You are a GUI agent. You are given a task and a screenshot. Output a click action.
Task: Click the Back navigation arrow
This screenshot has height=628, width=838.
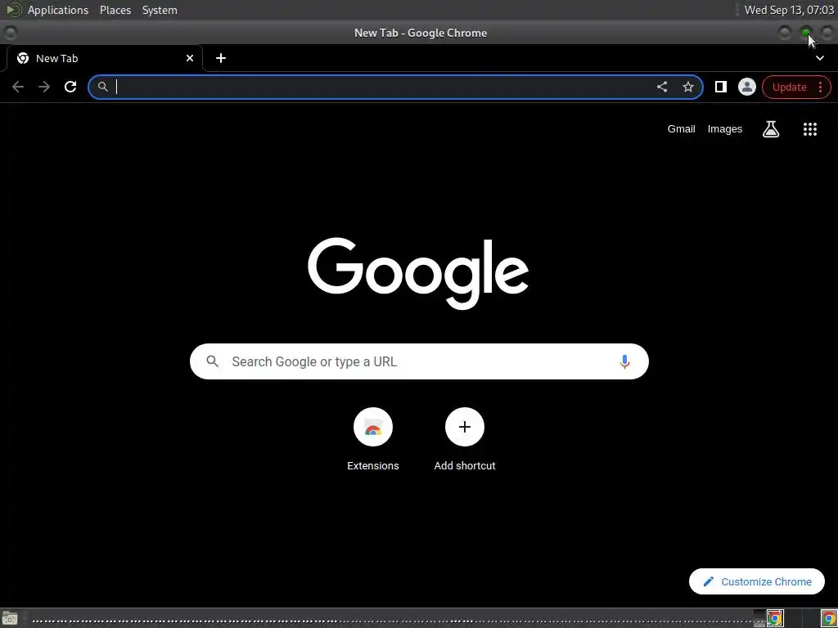tap(18, 87)
